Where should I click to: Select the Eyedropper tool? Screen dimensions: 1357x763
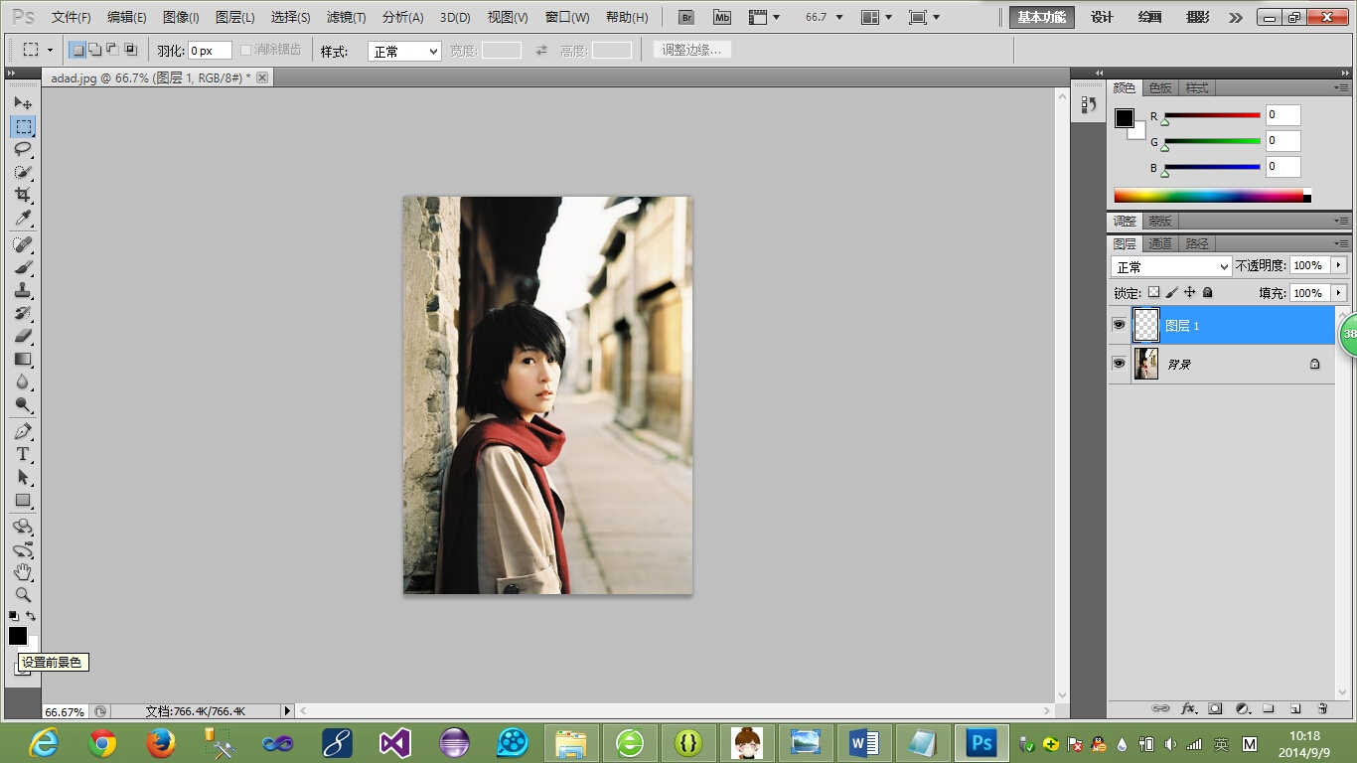[x=23, y=218]
